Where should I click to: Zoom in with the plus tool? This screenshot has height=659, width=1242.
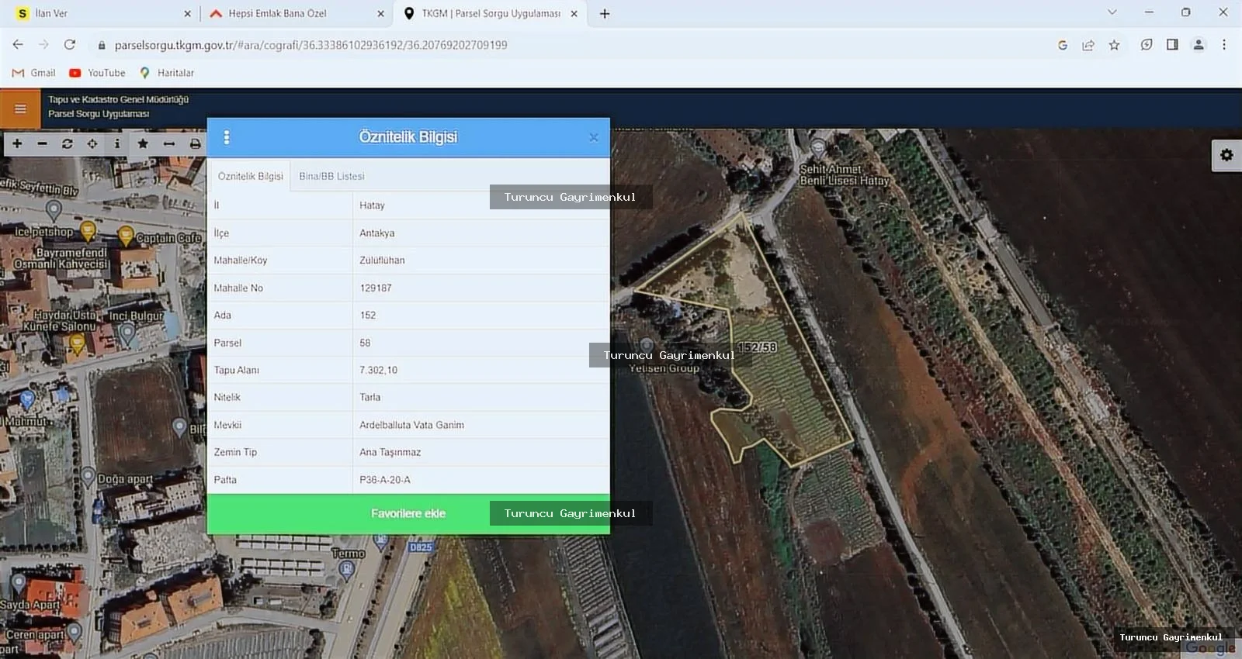(x=17, y=143)
